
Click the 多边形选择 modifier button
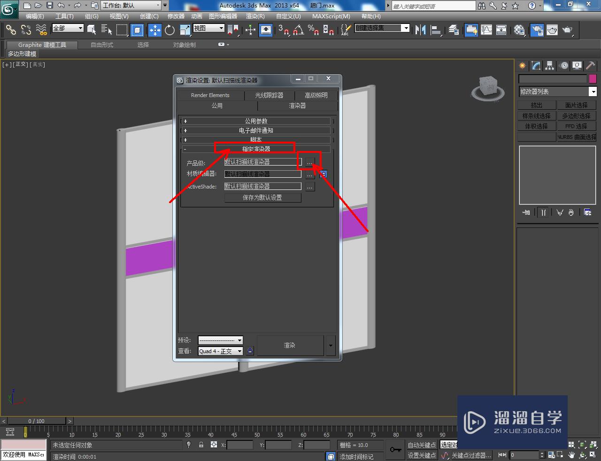click(577, 116)
